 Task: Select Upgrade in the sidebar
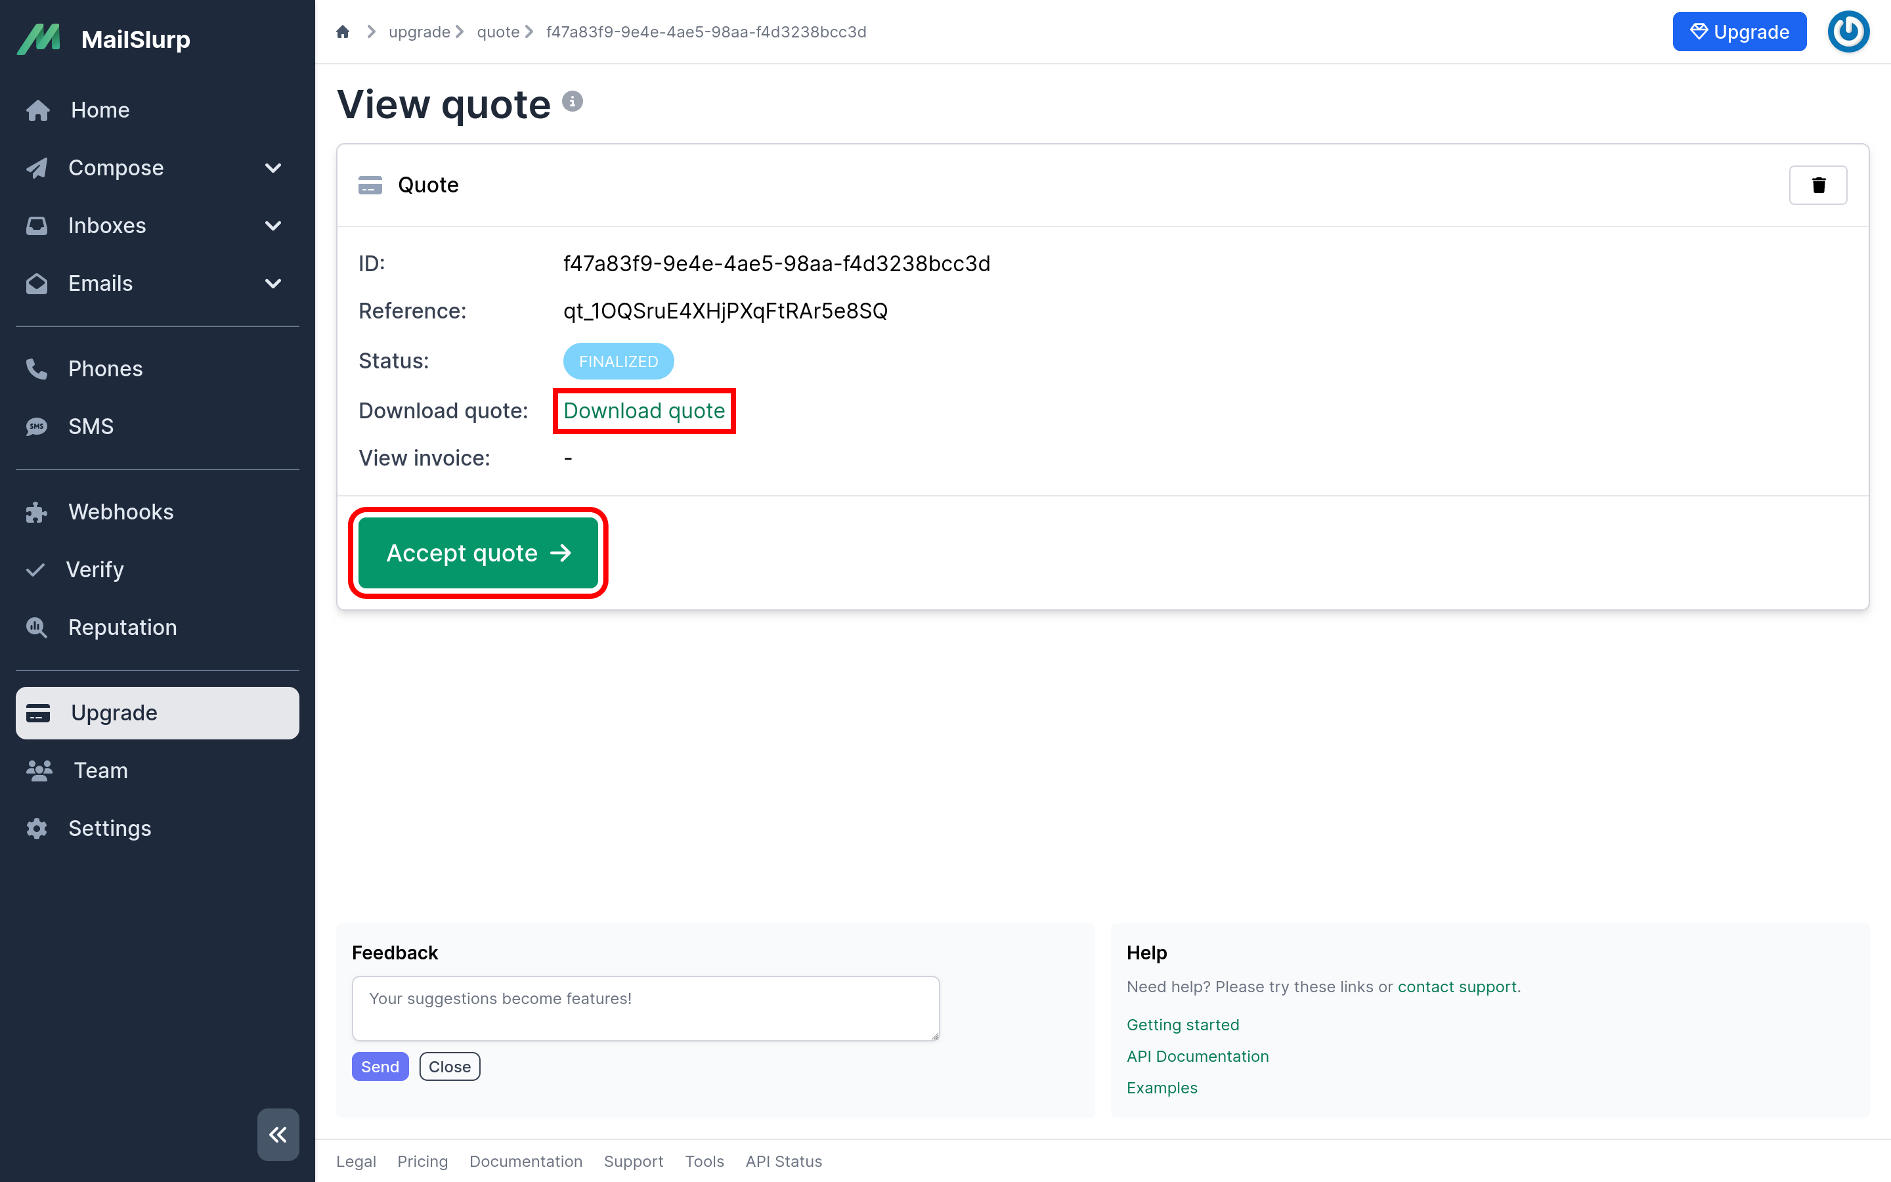coord(157,713)
